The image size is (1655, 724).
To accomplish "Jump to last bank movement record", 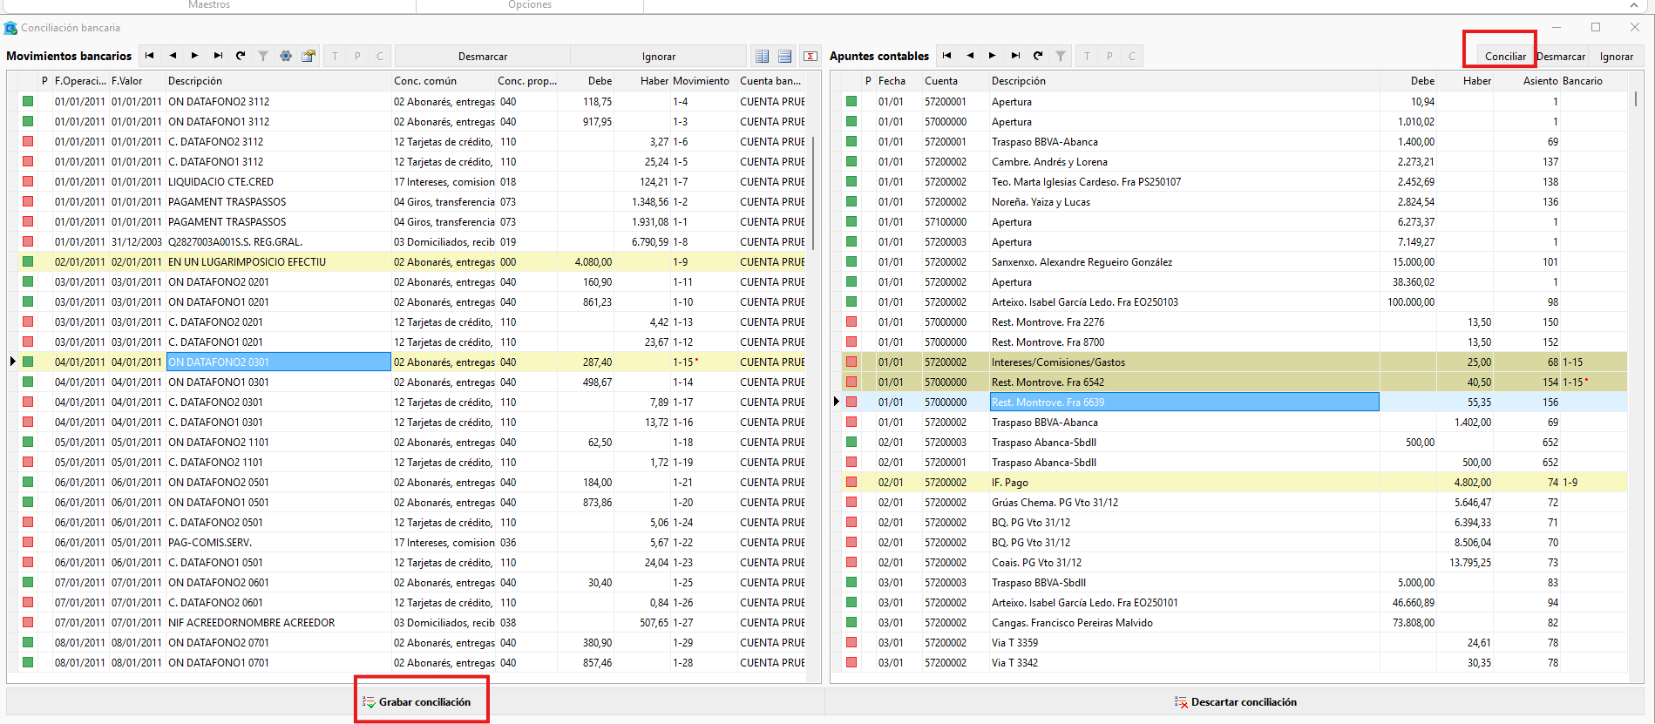I will coord(218,56).
